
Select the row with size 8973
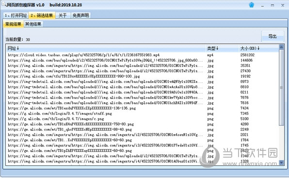point(143,81)
